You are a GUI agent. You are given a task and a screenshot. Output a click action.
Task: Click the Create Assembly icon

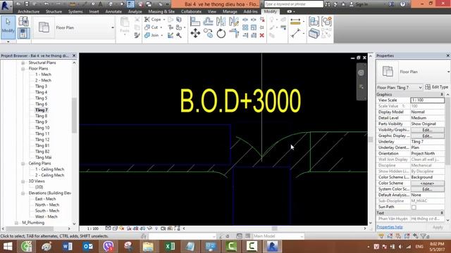pos(314,22)
